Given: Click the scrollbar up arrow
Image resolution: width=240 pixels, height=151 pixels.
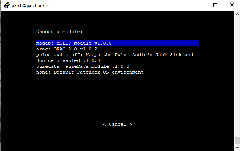Looking at the screenshot, I should coord(237,14).
